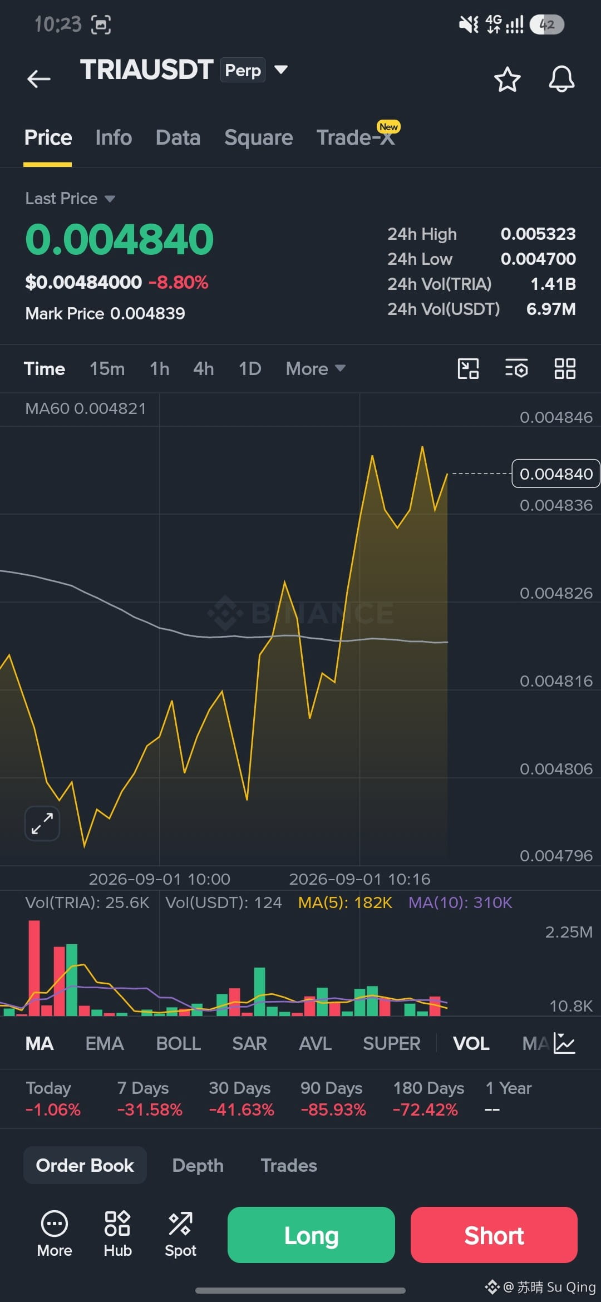
Task: Tap the red Short button
Action: click(494, 1235)
